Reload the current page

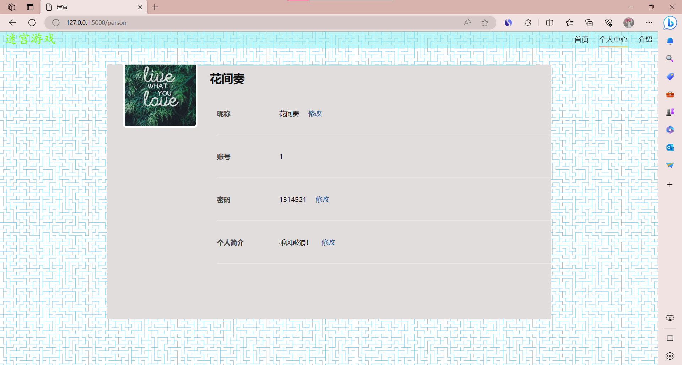pyautogui.click(x=32, y=23)
